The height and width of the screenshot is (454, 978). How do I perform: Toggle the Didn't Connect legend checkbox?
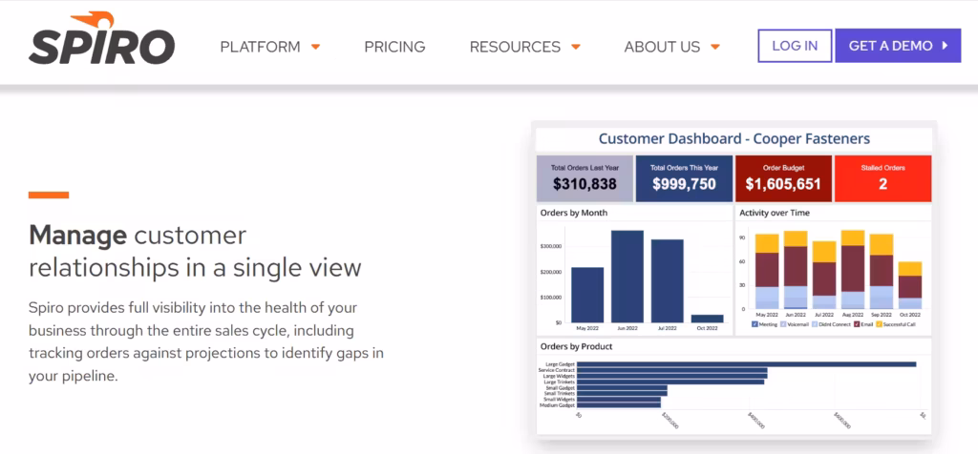point(816,324)
